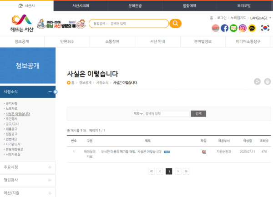The image size is (273, 197).
Task: Open the 공지사항 sidebar link
Action: click(11, 104)
